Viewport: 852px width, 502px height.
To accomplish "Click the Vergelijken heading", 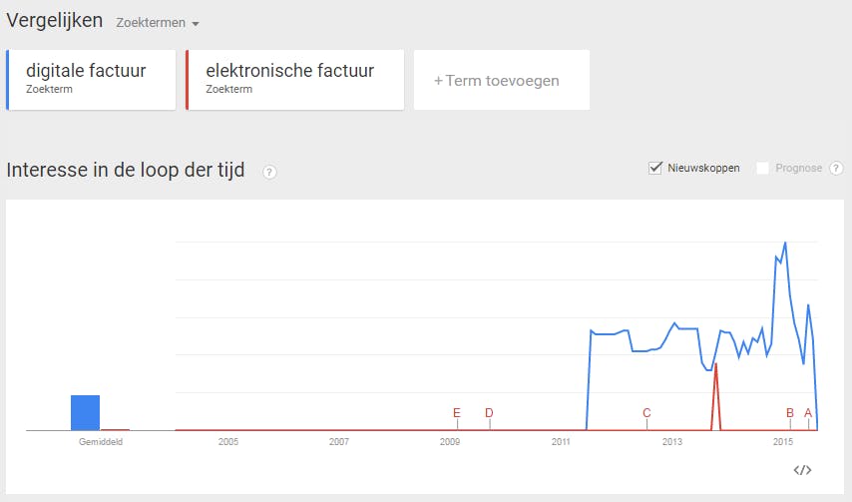I will tap(54, 21).
